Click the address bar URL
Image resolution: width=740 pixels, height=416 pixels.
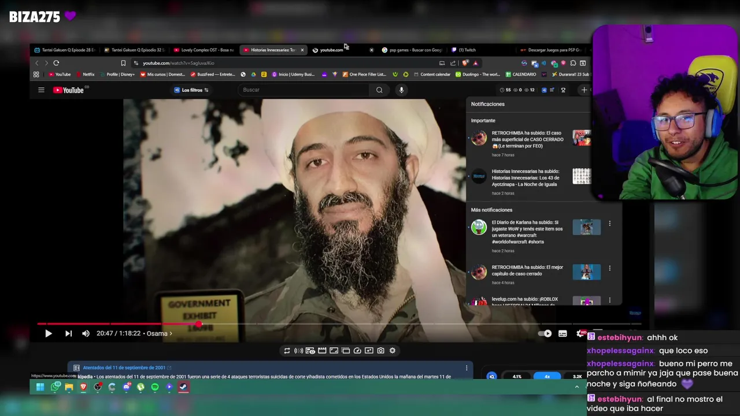179,63
